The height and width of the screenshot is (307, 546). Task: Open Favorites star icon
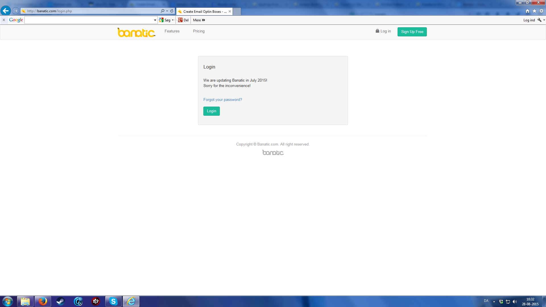[534, 11]
